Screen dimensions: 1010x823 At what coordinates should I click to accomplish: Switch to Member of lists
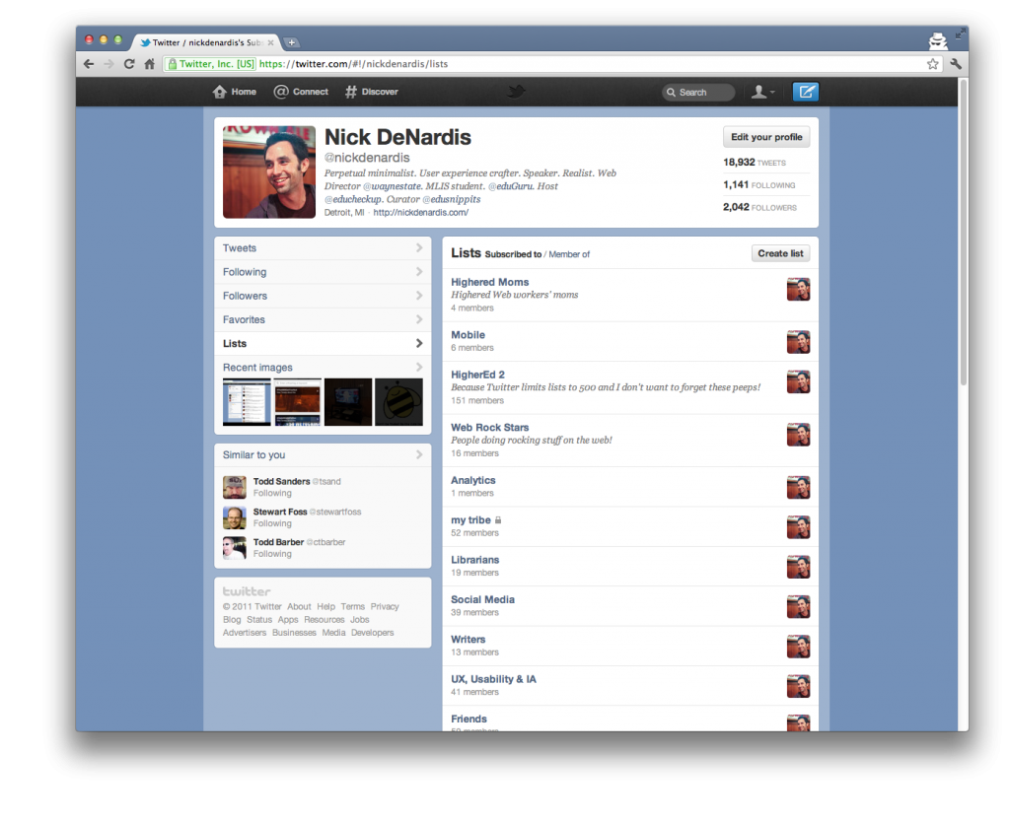[x=569, y=254]
